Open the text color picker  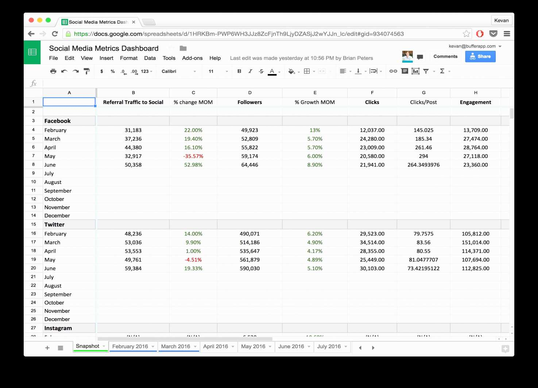[x=272, y=71]
